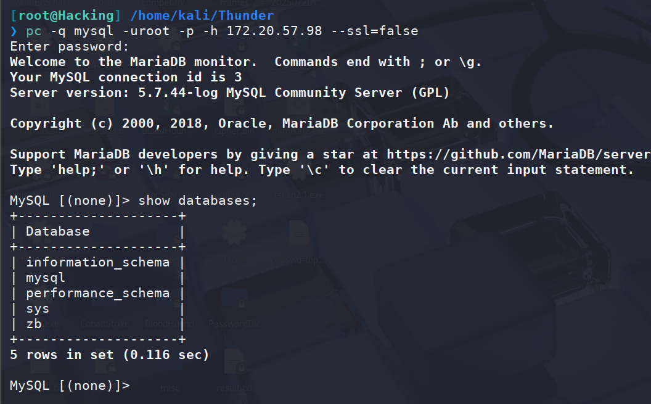651x404 pixels.
Task: Click the 'MySQL Community Server (GPL)' text
Action: click(338, 92)
